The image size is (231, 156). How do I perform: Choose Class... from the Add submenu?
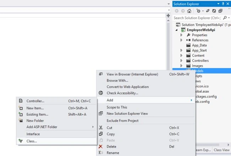coord(57,141)
